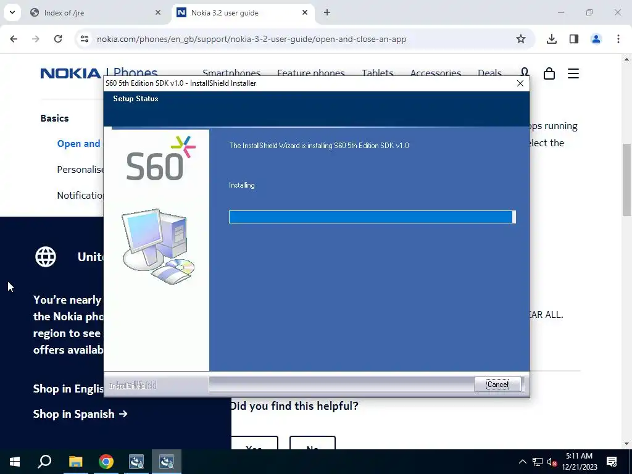Click the Basics section heading

pos(54,118)
